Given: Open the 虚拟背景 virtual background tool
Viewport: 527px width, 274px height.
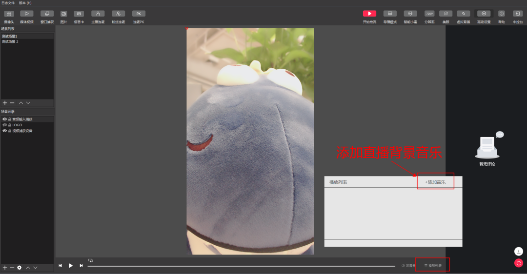Looking at the screenshot, I should tap(463, 17).
